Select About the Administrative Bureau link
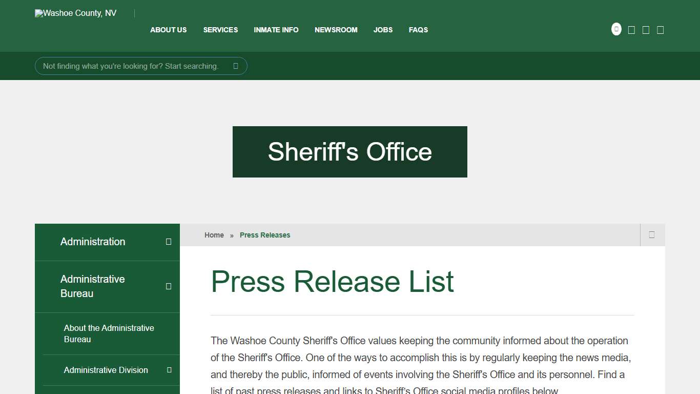Screen dimensions: 700x394 (x=108, y=333)
